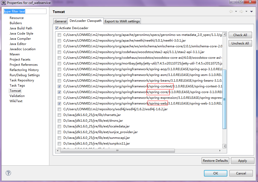The height and width of the screenshot is (182, 258).
Task: Open the Project Facets page
Action: 20,60
